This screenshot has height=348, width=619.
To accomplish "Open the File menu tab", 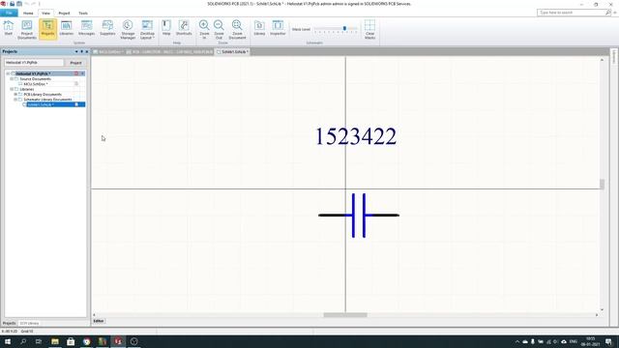I will click(x=9, y=13).
